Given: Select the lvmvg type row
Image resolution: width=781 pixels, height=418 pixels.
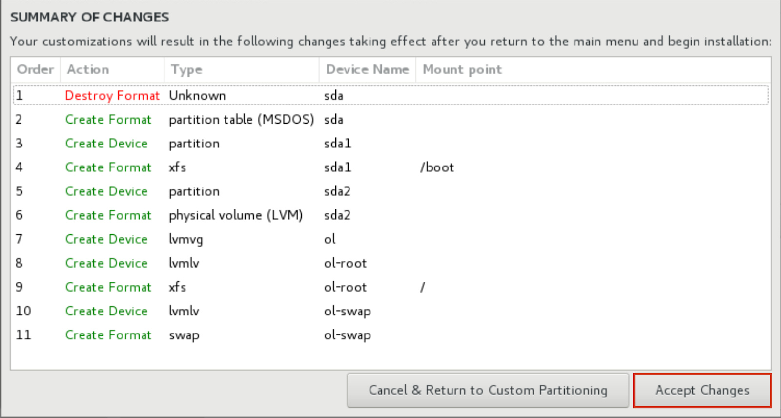Looking at the screenshot, I should pos(391,239).
